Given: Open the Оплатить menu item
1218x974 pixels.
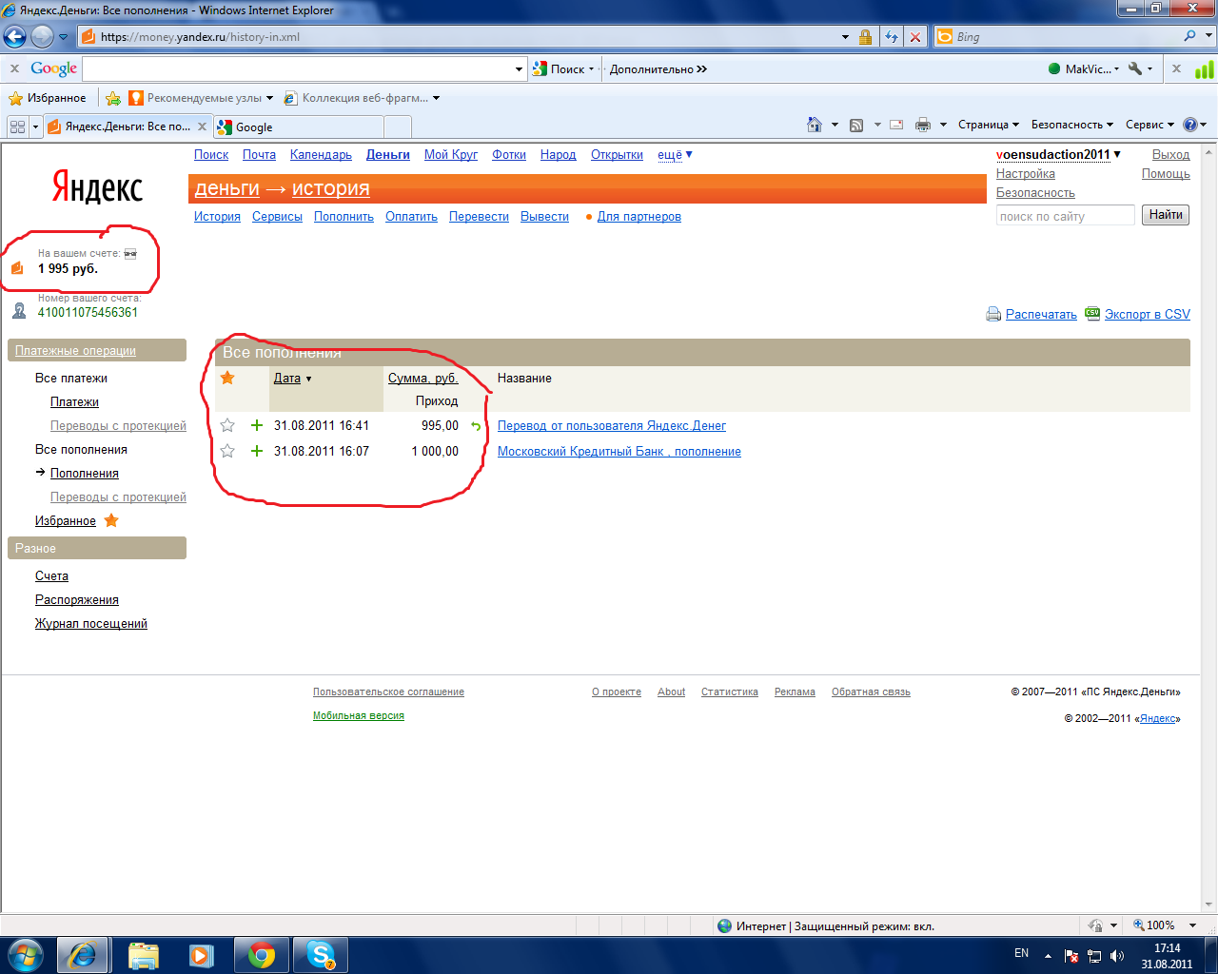Looking at the screenshot, I should click(411, 216).
